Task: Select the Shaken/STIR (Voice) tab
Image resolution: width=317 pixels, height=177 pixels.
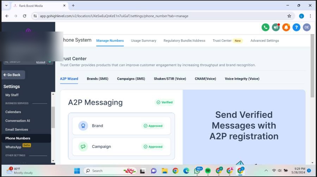Action: click(x=170, y=79)
